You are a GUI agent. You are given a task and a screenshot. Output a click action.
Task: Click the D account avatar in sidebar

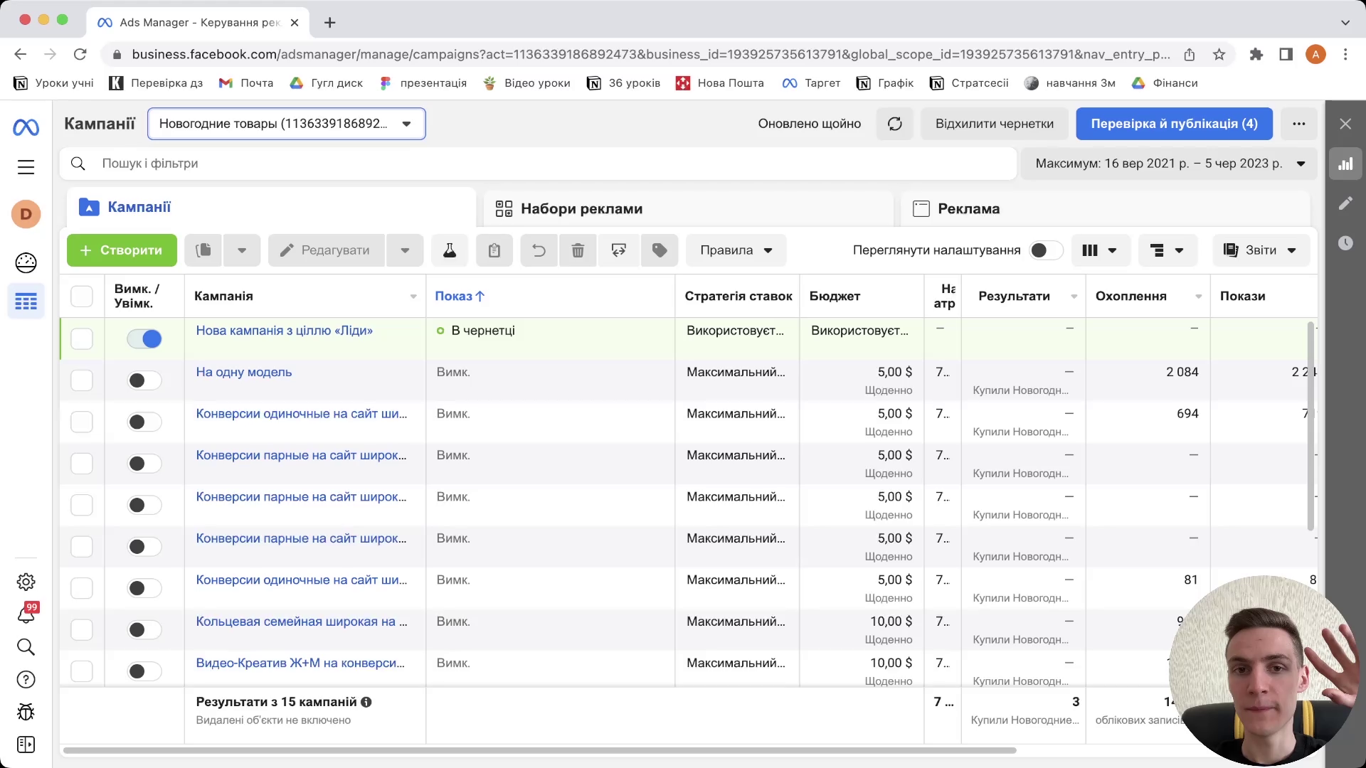tap(26, 214)
